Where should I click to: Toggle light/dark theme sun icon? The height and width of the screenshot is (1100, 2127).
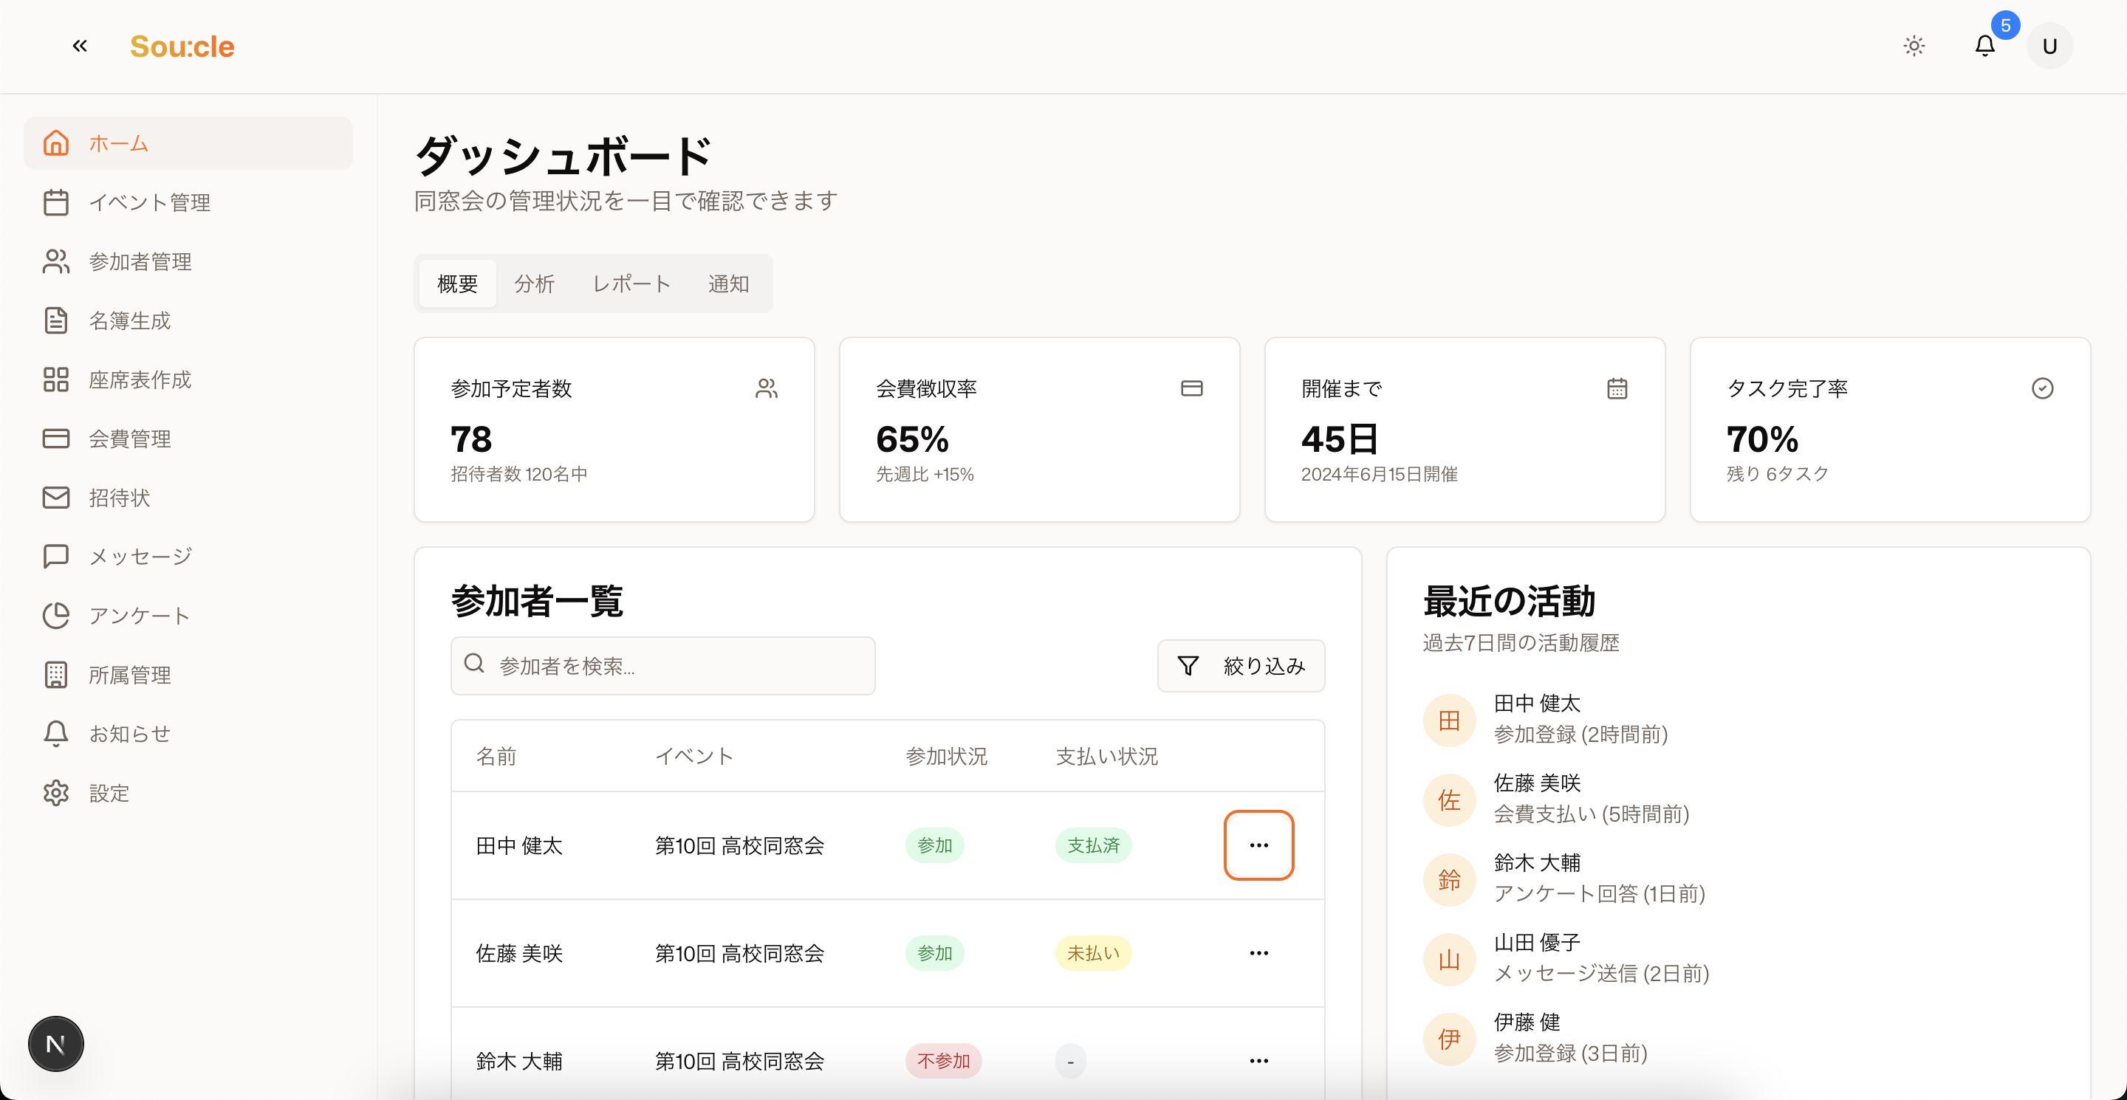click(x=1914, y=47)
